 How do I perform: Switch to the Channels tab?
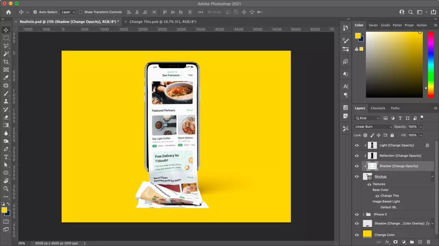coord(378,108)
